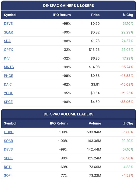137x181 pixels.
Task: Click the 77% IPO return for SOFI
Action: coord(64,176)
